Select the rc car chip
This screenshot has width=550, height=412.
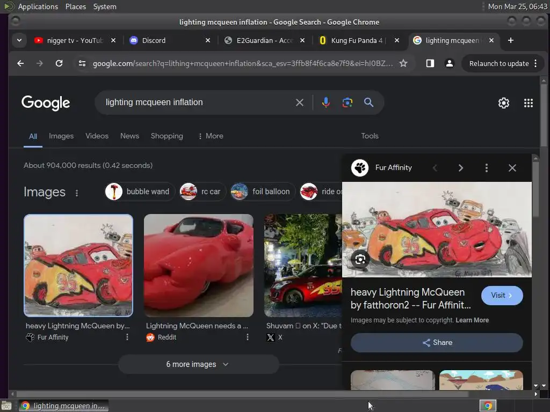point(202,192)
